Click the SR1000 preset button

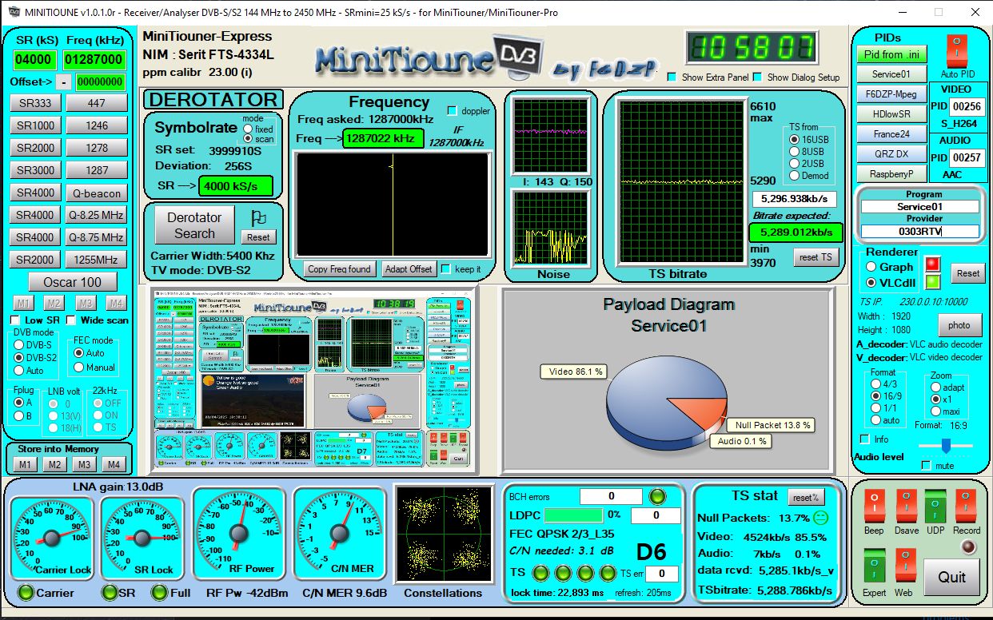pyautogui.click(x=36, y=125)
